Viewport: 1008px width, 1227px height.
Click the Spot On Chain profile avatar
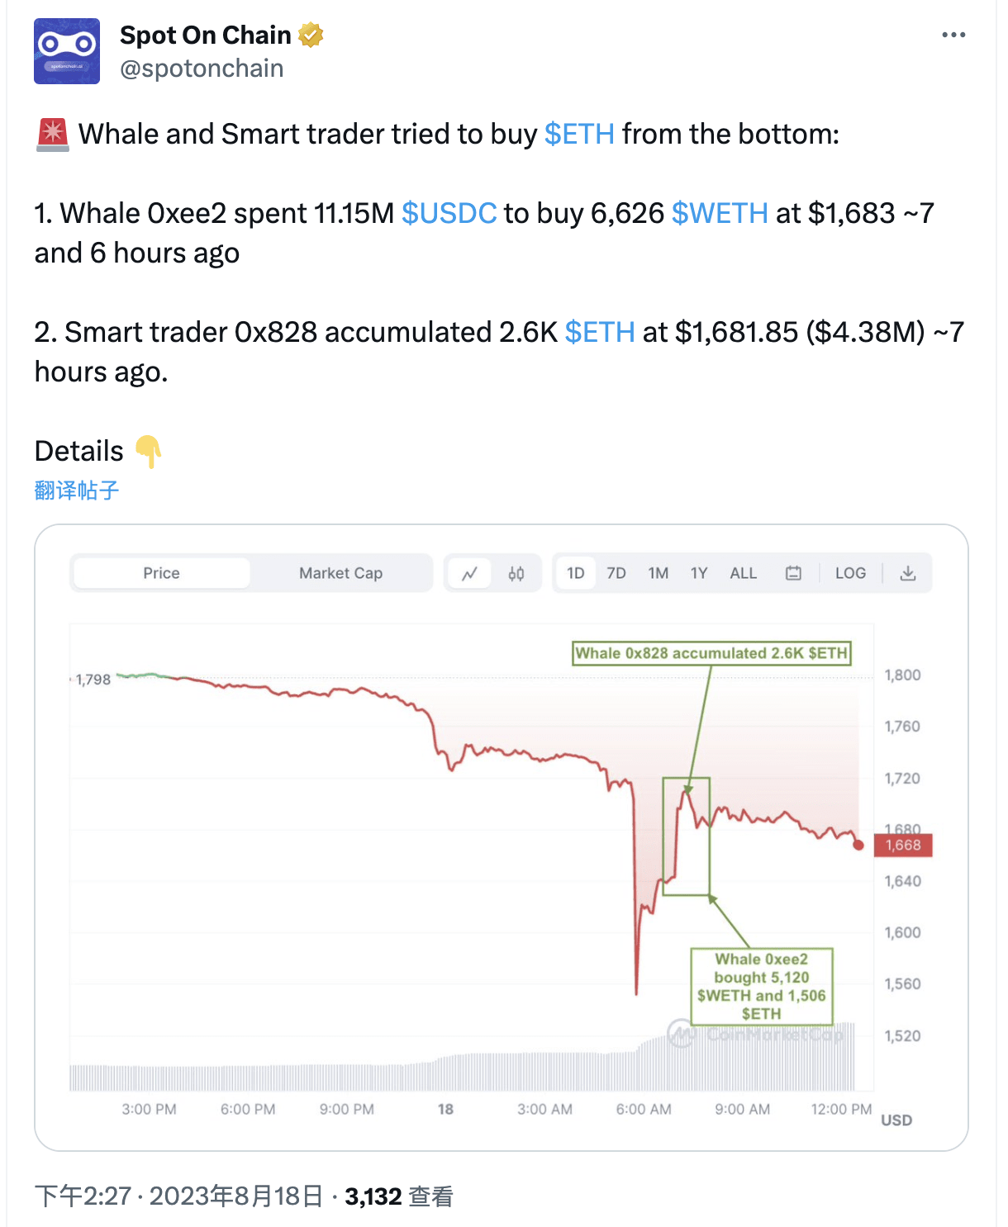67,51
